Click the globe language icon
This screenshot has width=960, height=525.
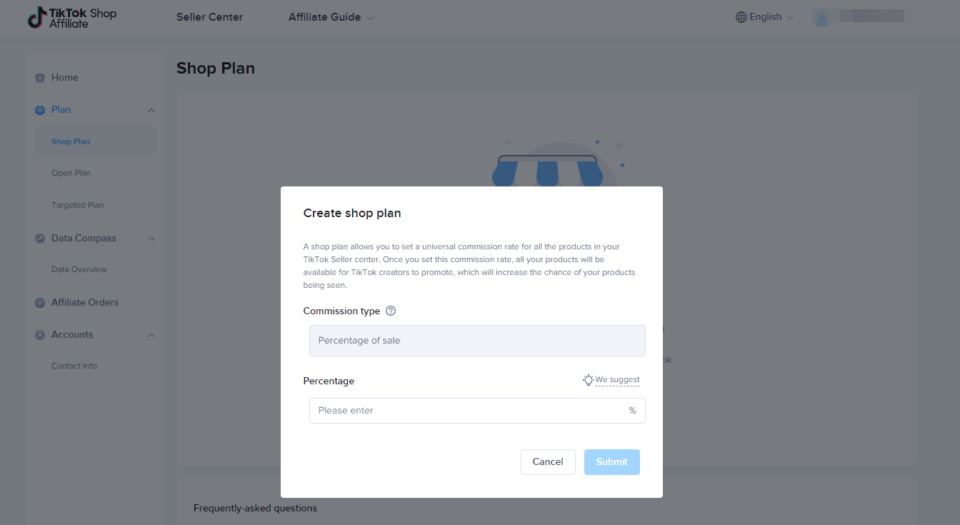click(x=741, y=17)
